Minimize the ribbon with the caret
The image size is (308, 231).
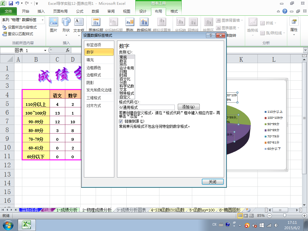278,11
